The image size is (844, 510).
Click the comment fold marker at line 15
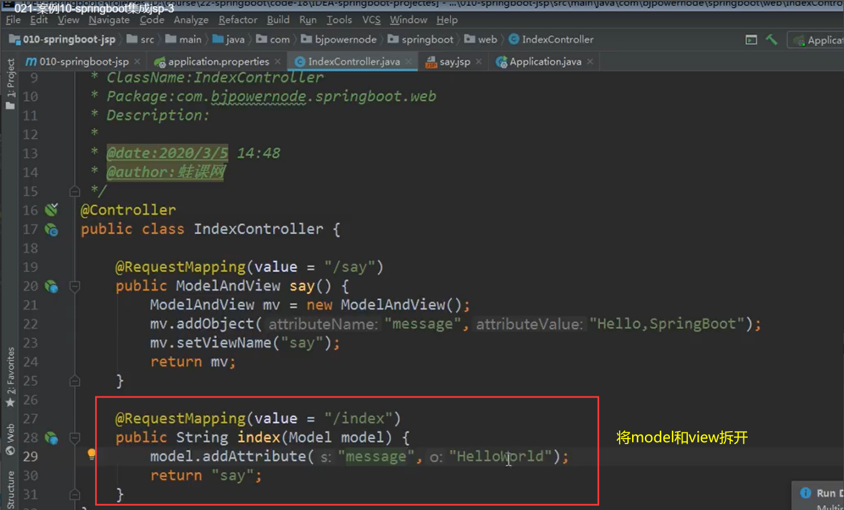(x=75, y=191)
